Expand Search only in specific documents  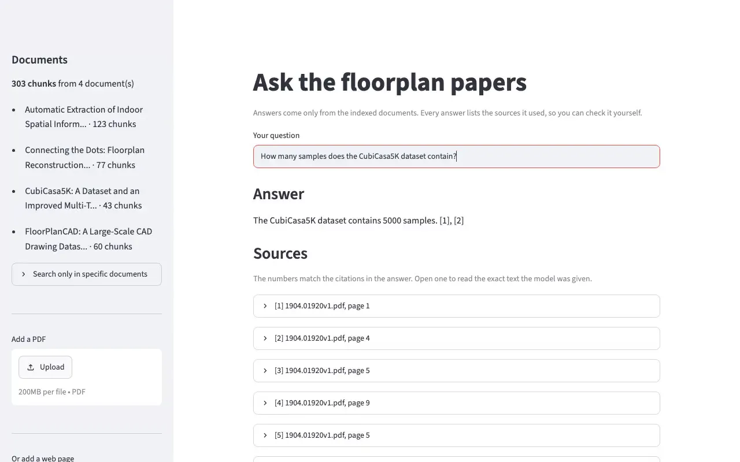(x=87, y=274)
